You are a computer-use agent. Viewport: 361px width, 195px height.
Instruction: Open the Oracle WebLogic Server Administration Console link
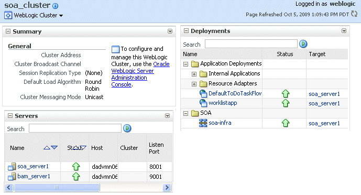point(140,74)
